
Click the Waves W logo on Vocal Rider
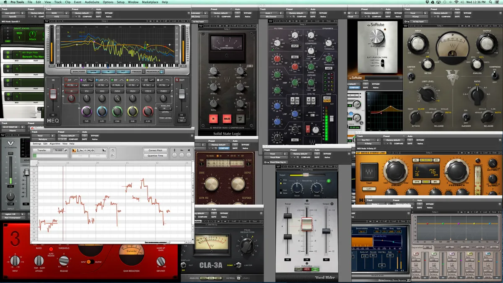click(x=278, y=166)
